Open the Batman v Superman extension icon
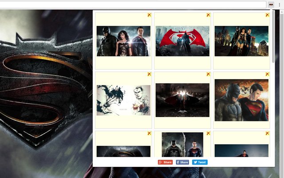The image size is (284, 178). click(x=271, y=4)
